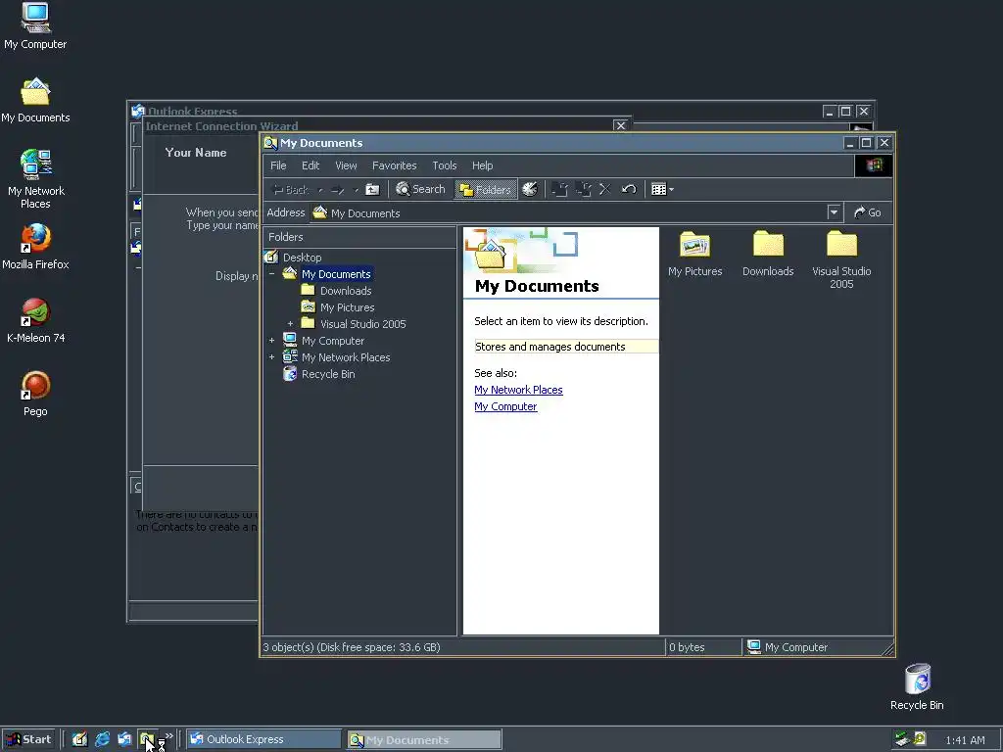The image size is (1003, 752).
Task: Expand Visual Studio 2005 tree node
Action: [x=290, y=323]
